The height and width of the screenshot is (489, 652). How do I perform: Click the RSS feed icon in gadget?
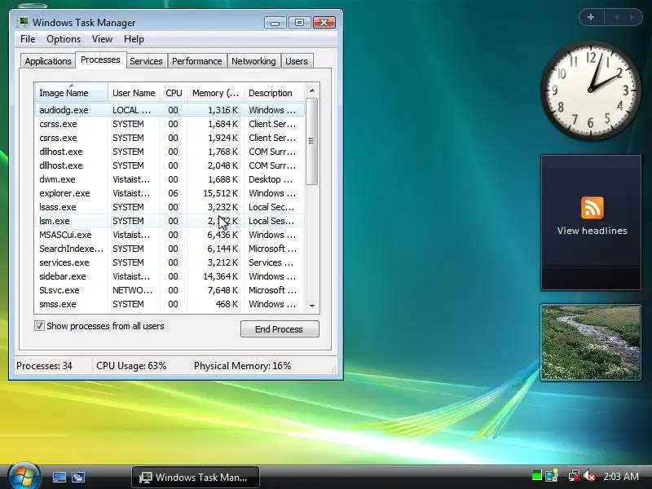coord(593,208)
